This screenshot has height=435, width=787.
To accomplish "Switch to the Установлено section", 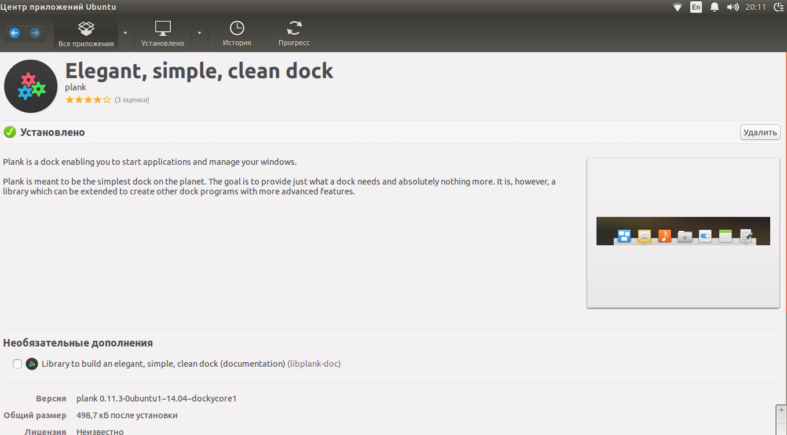I will (163, 35).
